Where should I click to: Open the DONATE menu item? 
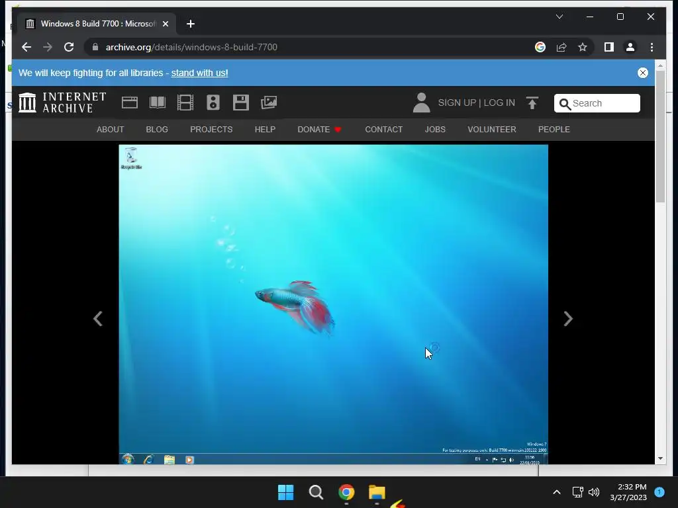click(x=319, y=129)
